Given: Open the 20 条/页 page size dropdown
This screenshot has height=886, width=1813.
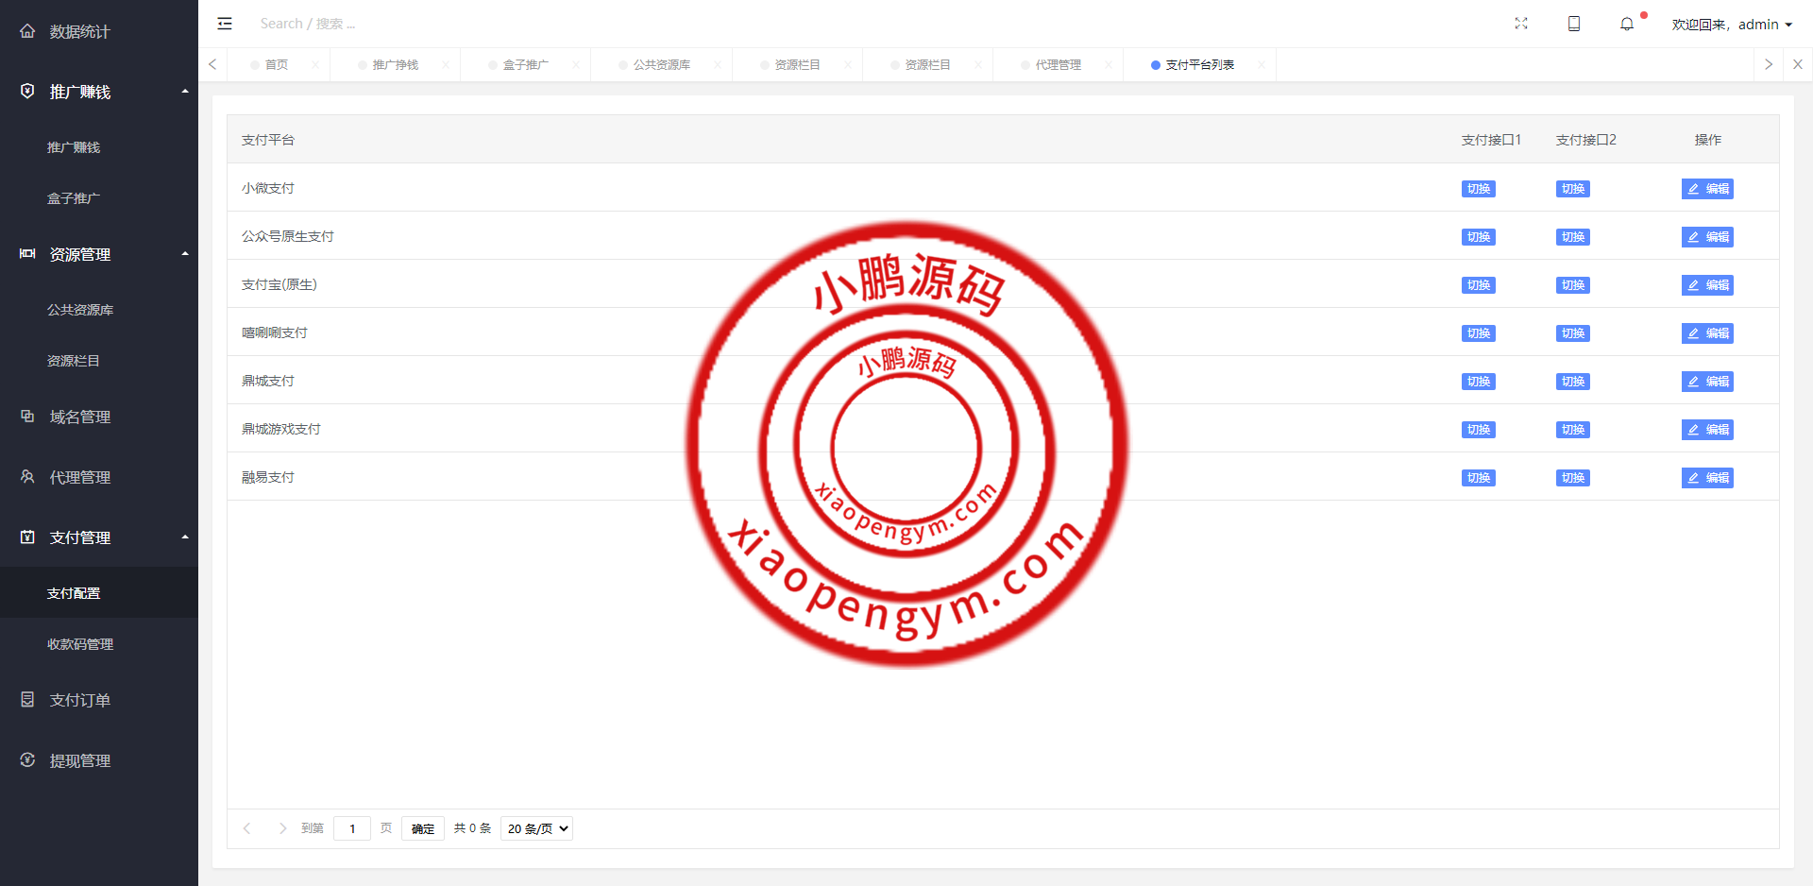Looking at the screenshot, I should [x=536, y=828].
